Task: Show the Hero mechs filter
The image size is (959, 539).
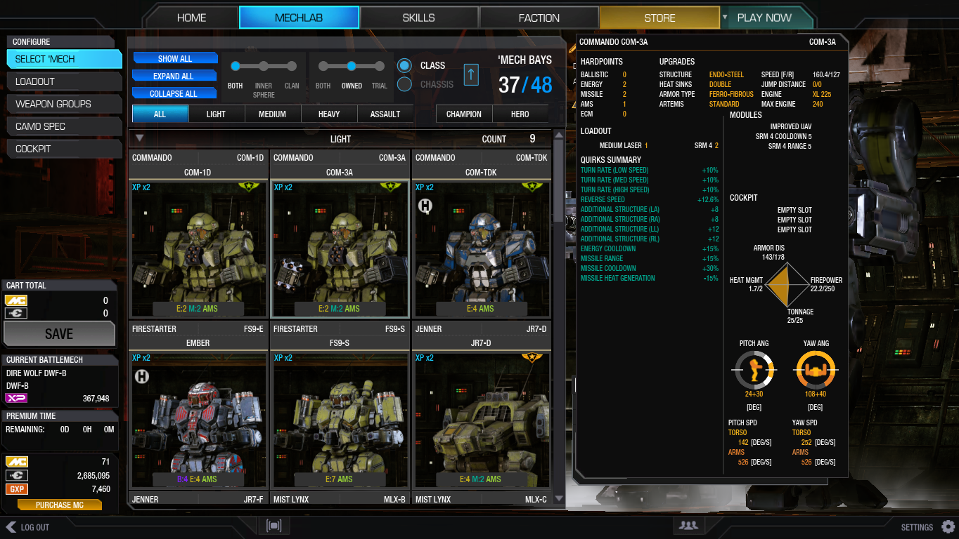Action: 520,114
